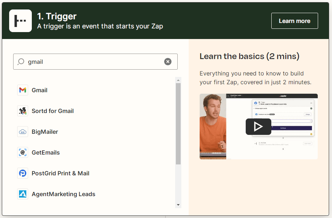Screen dimensions: 332x218
Task: Open the Learn more page
Action: [294, 21]
